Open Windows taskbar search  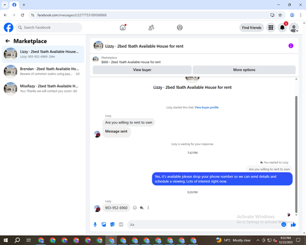(x=17, y=240)
